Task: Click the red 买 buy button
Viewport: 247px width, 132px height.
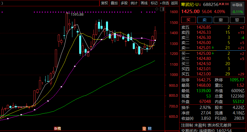Action: (188, 20)
